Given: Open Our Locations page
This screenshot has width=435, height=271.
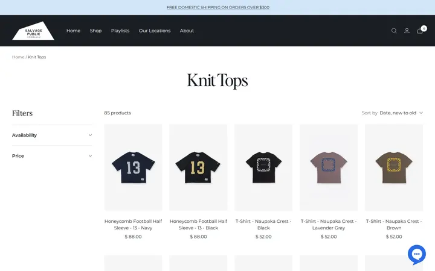Looking at the screenshot, I should click(155, 31).
